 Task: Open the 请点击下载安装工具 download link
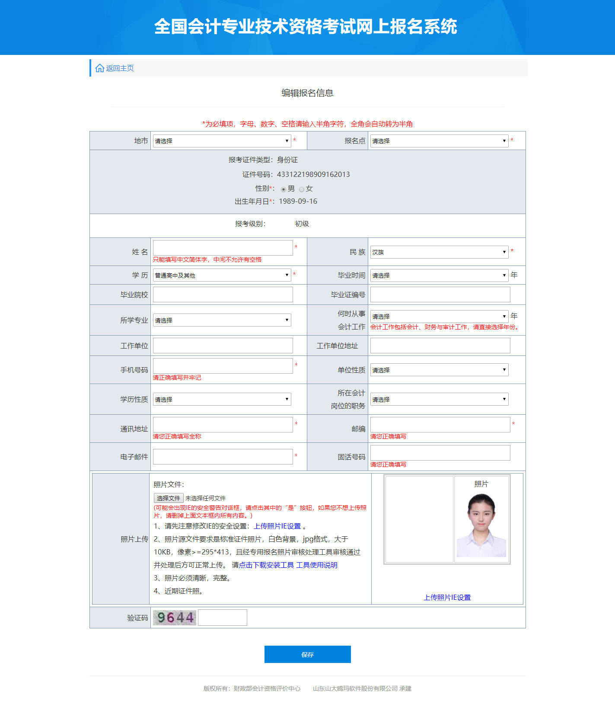point(263,565)
